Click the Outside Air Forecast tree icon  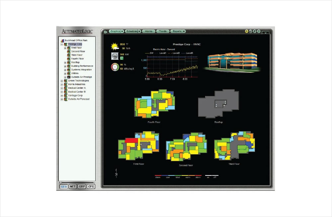click(x=66, y=99)
